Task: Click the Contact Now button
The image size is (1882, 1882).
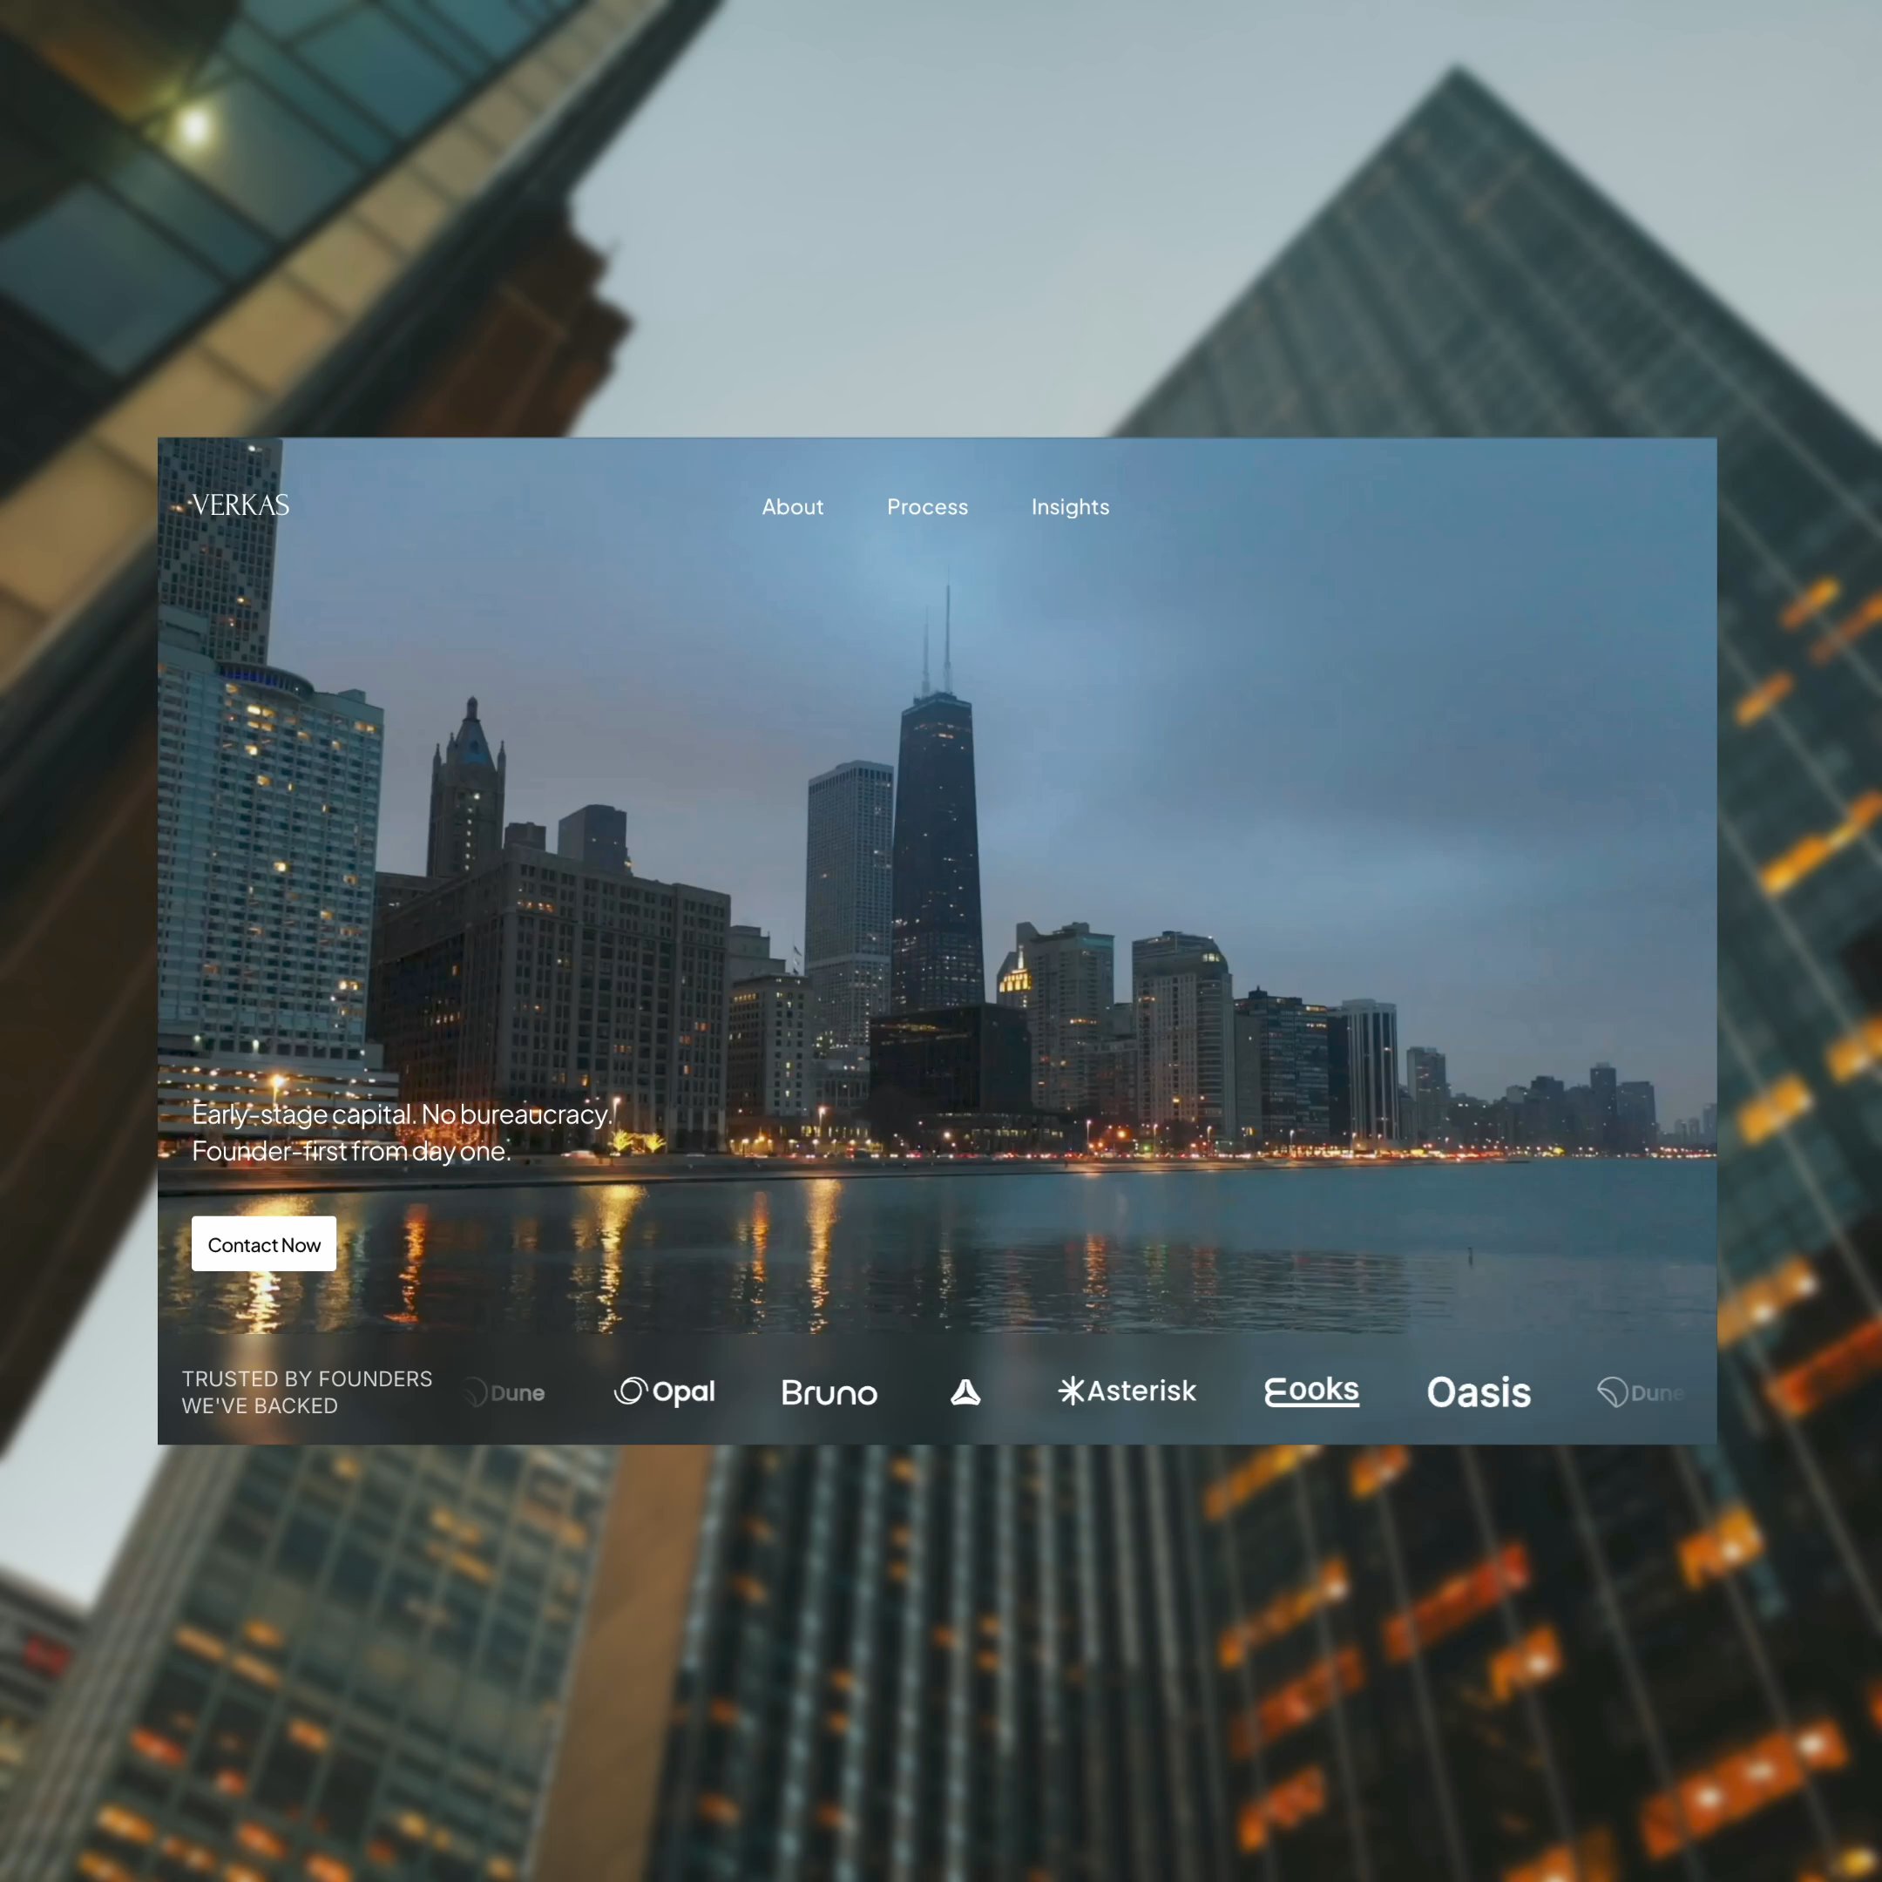Action: 263,1244
